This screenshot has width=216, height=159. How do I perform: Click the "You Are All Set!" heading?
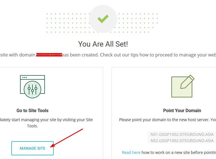pyautogui.click(x=103, y=44)
